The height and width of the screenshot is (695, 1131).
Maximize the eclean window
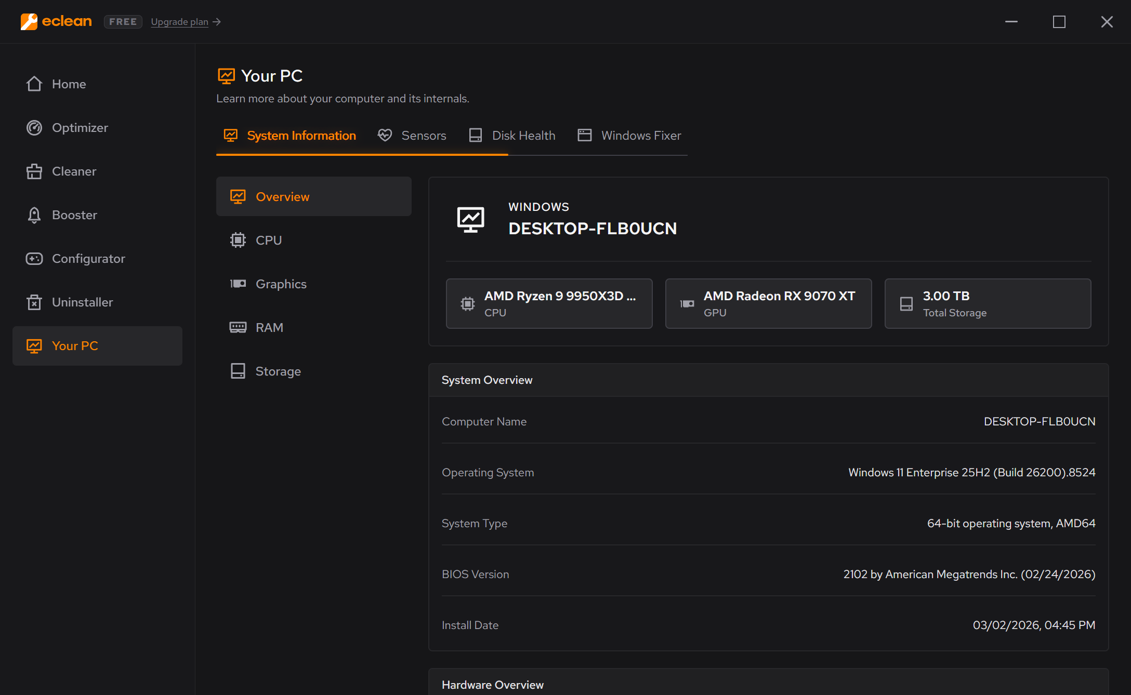[x=1059, y=22]
